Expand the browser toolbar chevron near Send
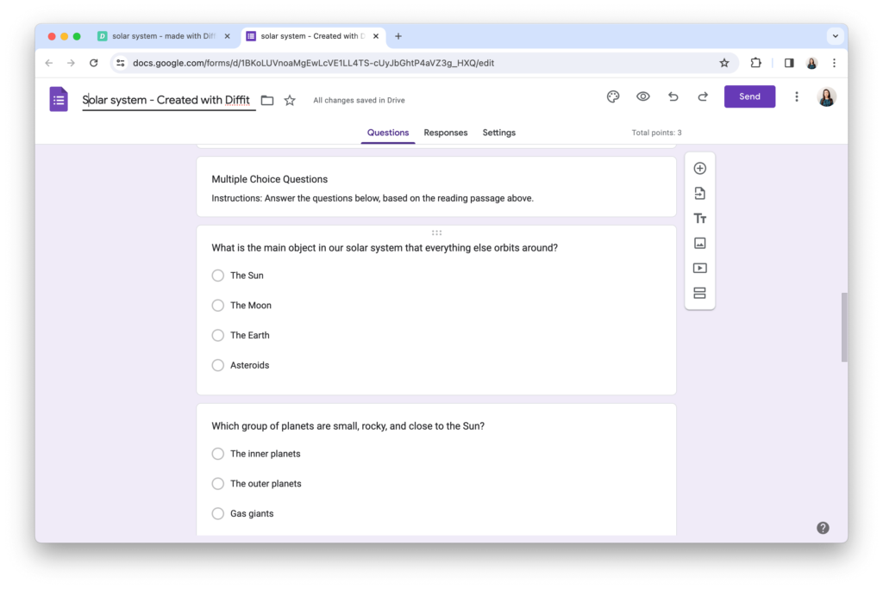 point(833,35)
